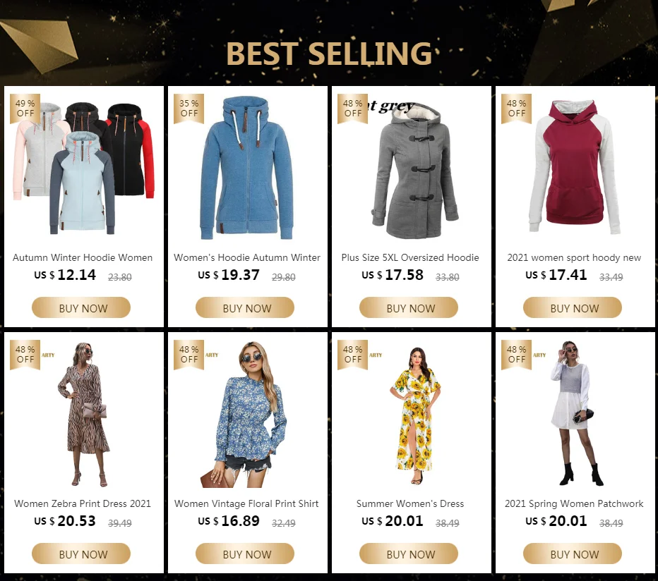This screenshot has height=581, width=658.
Task: Click the BEST SELLING banner heading
Action: click(x=329, y=54)
